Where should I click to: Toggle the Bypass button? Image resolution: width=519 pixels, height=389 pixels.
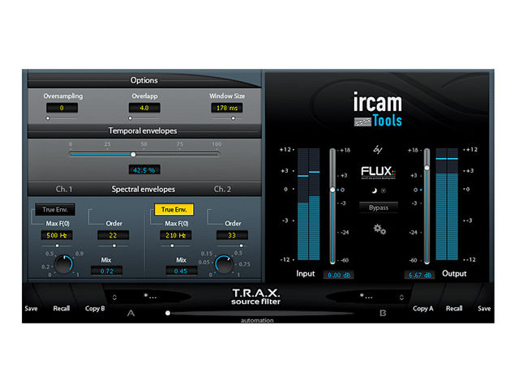click(x=379, y=207)
